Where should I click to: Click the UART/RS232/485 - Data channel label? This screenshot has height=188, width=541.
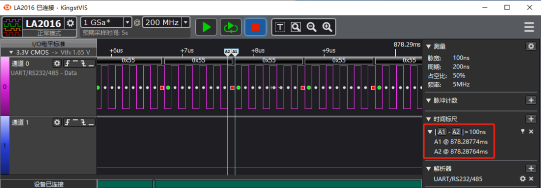click(44, 73)
